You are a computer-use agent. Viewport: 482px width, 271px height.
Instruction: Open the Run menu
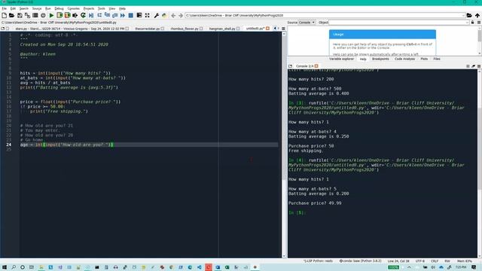(48, 8)
